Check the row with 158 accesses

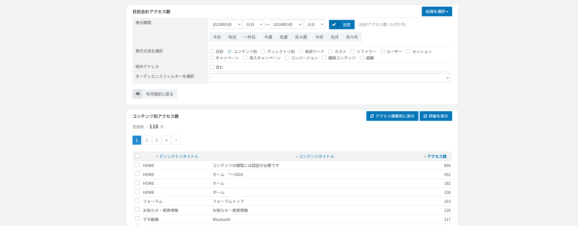point(137,192)
